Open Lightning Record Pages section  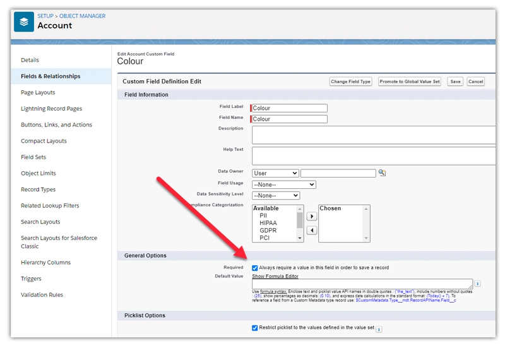[52, 109]
